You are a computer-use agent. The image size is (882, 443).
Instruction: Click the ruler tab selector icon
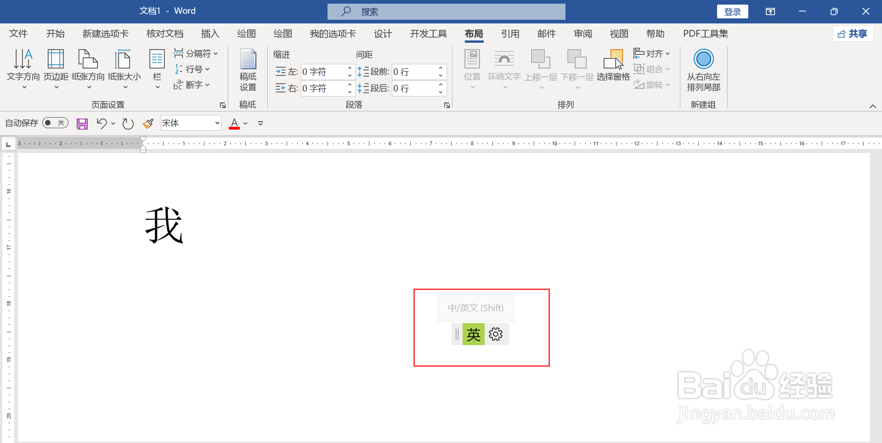(x=8, y=145)
